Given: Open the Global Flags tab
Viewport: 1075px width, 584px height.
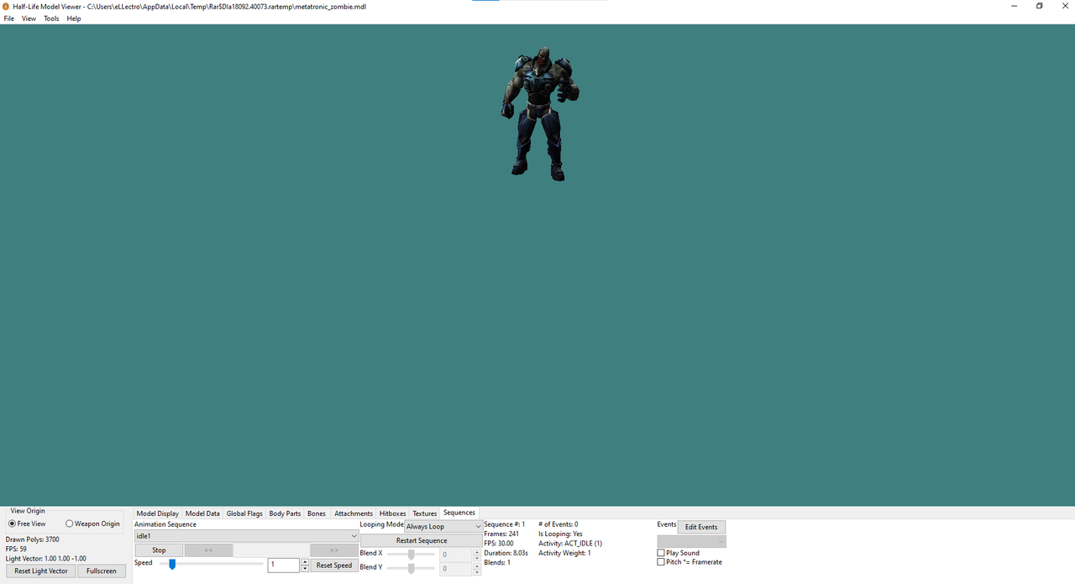Looking at the screenshot, I should [x=244, y=513].
